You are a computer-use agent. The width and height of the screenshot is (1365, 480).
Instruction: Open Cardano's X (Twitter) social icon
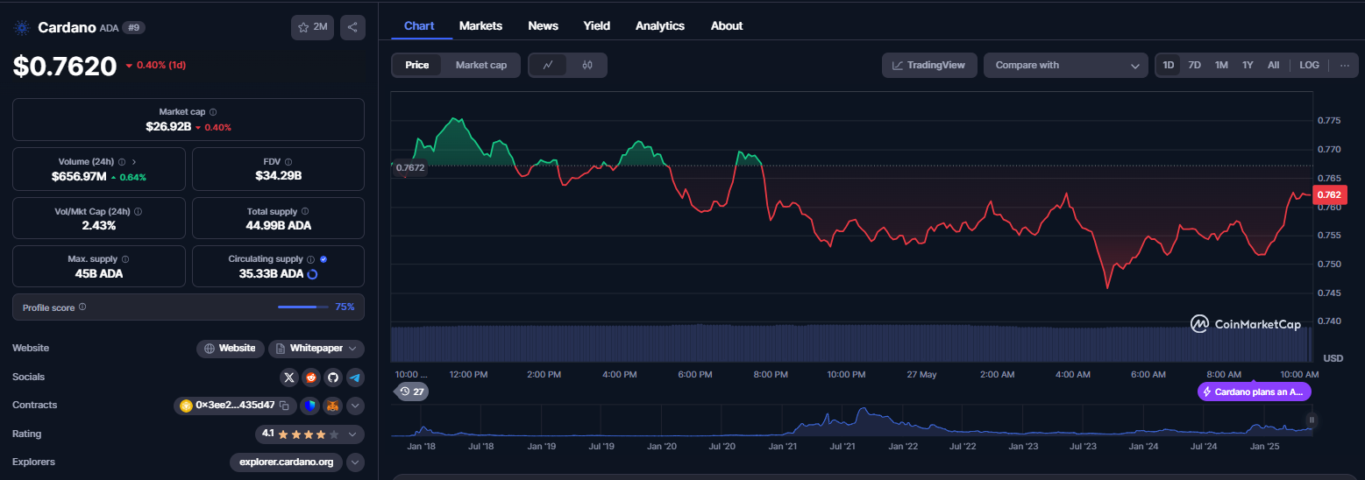coord(289,378)
